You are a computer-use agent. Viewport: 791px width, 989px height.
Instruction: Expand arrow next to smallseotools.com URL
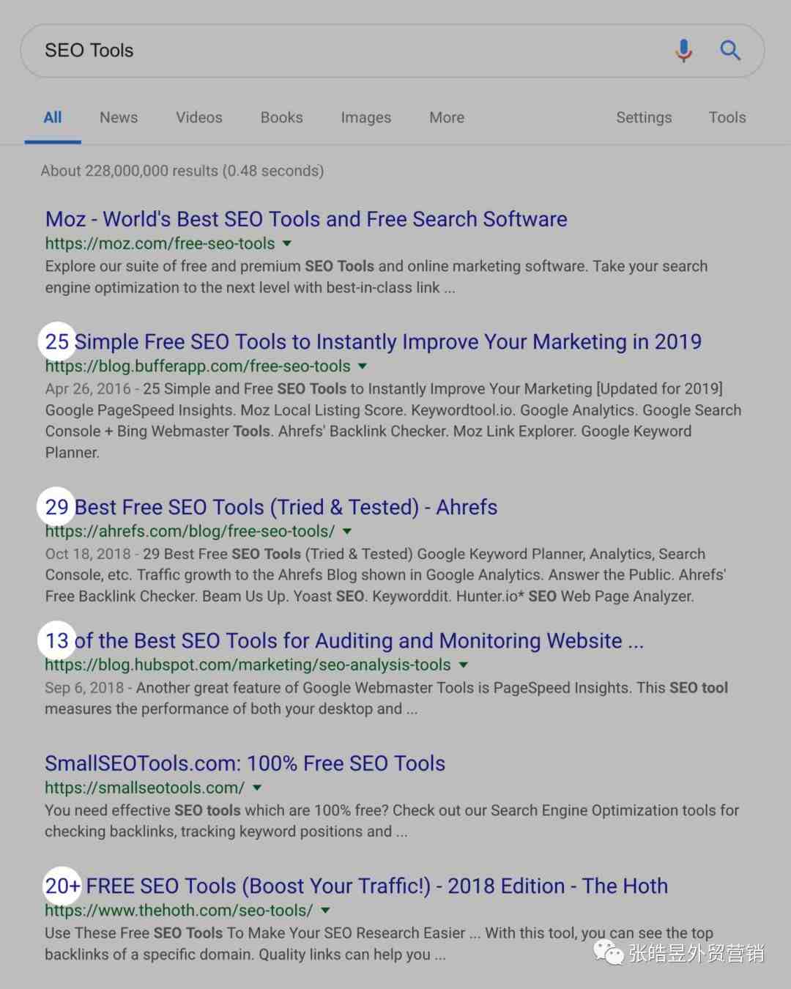pyautogui.click(x=257, y=788)
